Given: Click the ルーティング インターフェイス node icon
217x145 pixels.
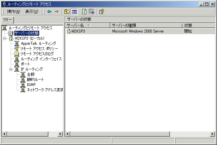Looking at the screenshot, I should click(17, 59).
